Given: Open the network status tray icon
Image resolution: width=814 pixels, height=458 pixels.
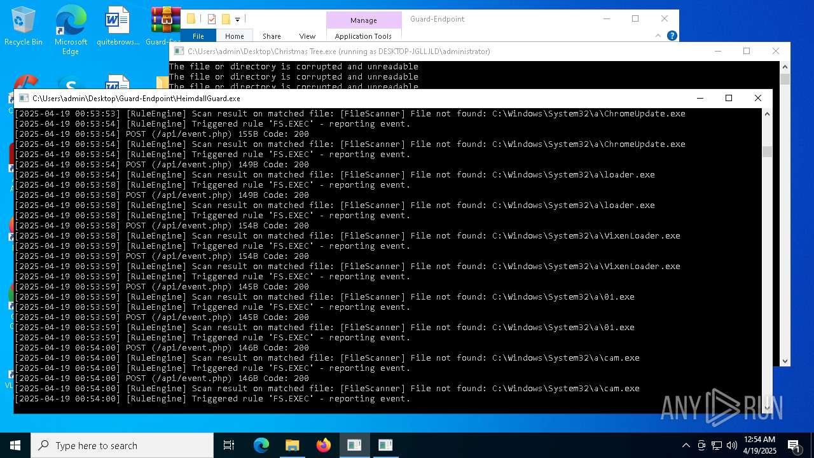Looking at the screenshot, I should click(717, 445).
